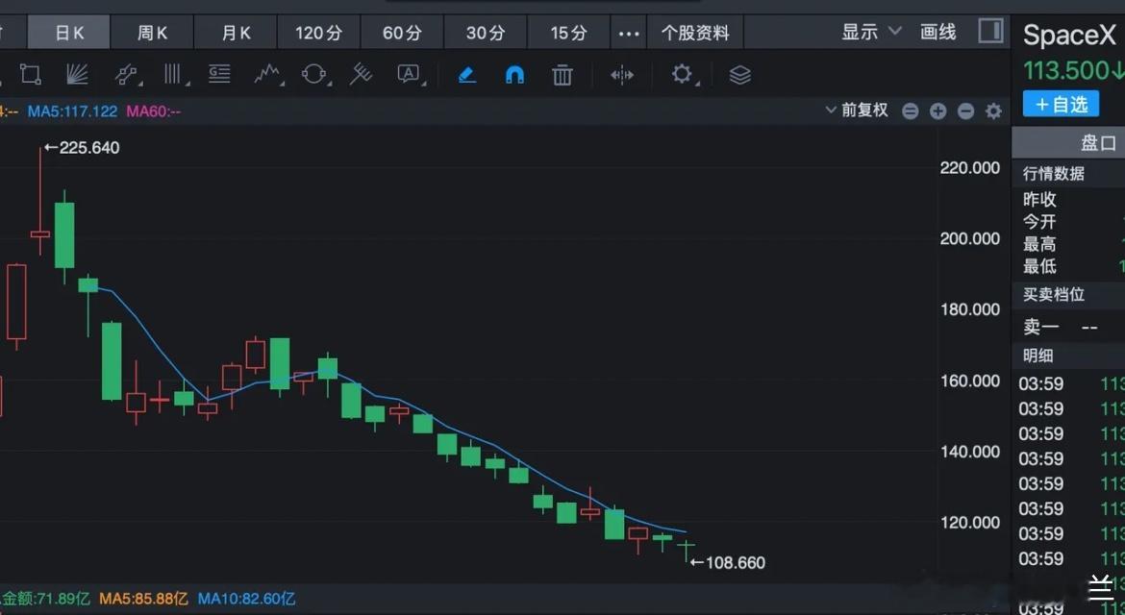
Task: Select the 60分 timeframe tab
Action: point(402,33)
